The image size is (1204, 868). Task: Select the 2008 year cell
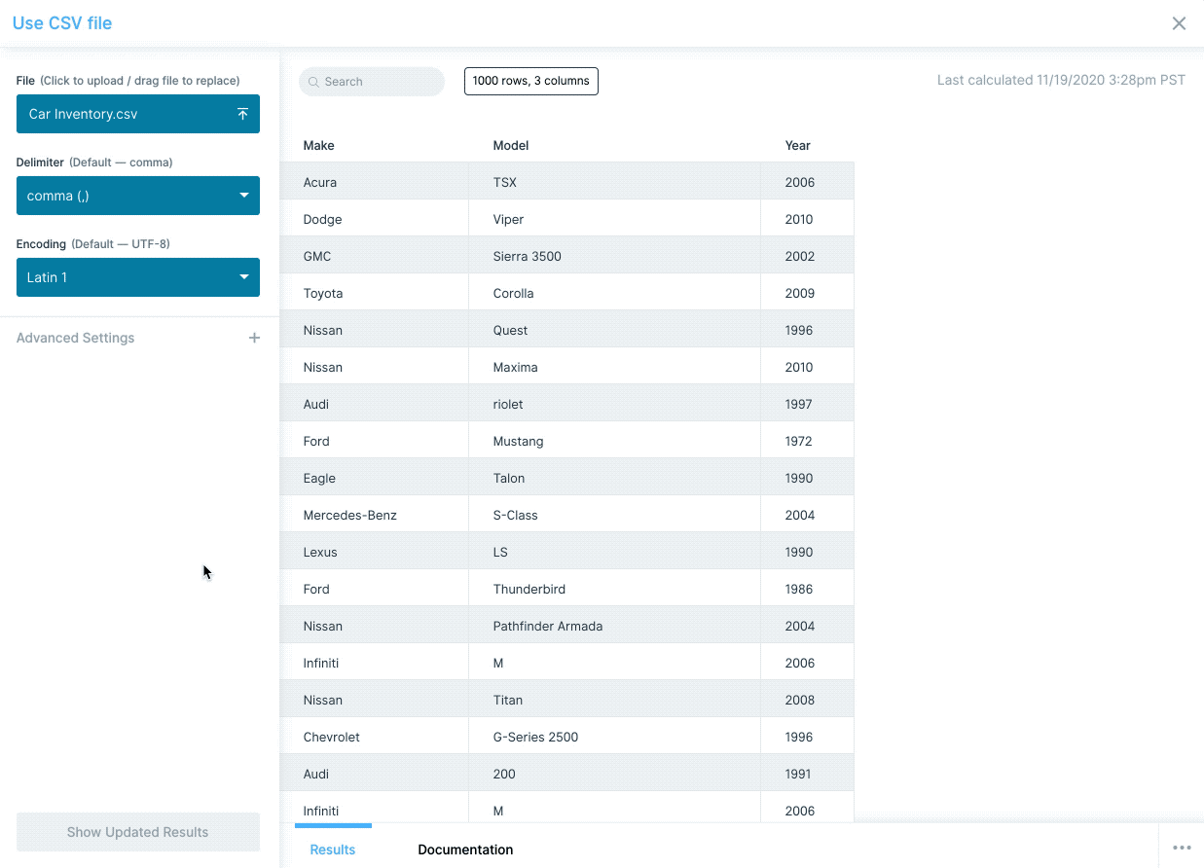pyautogui.click(x=808, y=700)
